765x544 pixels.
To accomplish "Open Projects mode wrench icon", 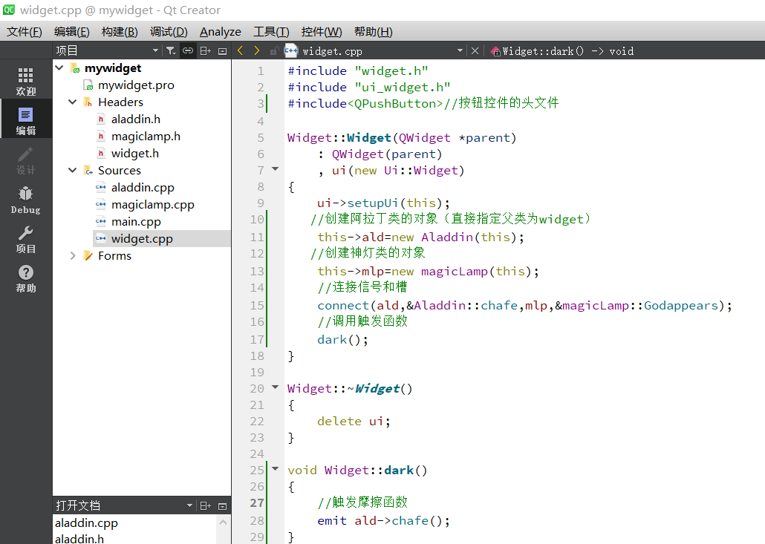I will (25, 239).
